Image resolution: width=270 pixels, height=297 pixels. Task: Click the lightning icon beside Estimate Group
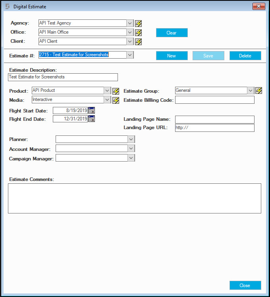[x=258, y=90]
